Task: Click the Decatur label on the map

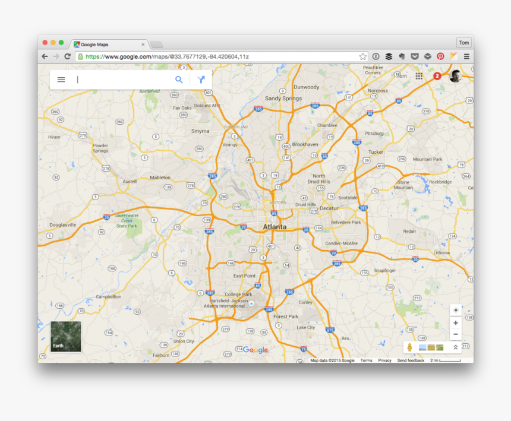Action: tap(329, 208)
